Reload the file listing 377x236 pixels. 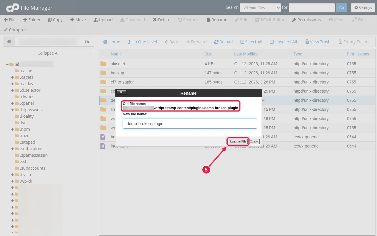pos(223,42)
